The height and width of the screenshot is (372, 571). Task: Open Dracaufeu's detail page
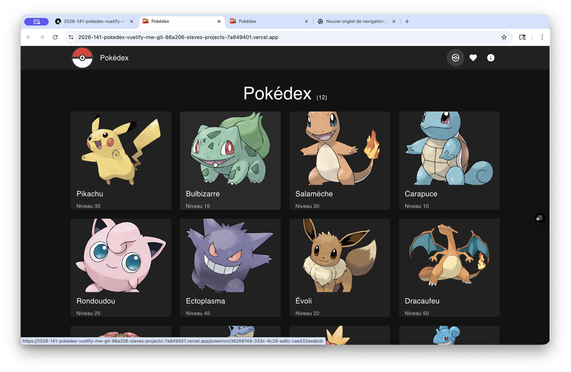(449, 267)
